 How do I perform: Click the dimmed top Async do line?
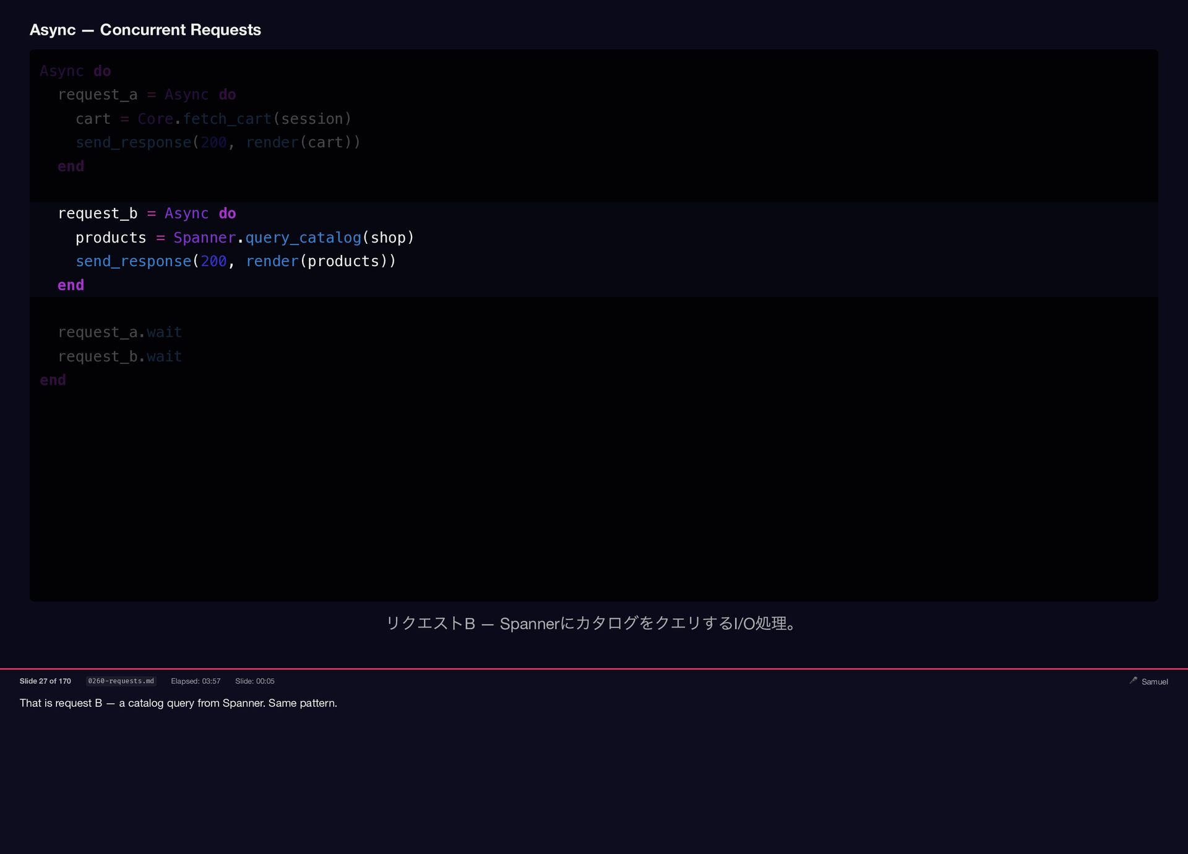click(x=75, y=71)
